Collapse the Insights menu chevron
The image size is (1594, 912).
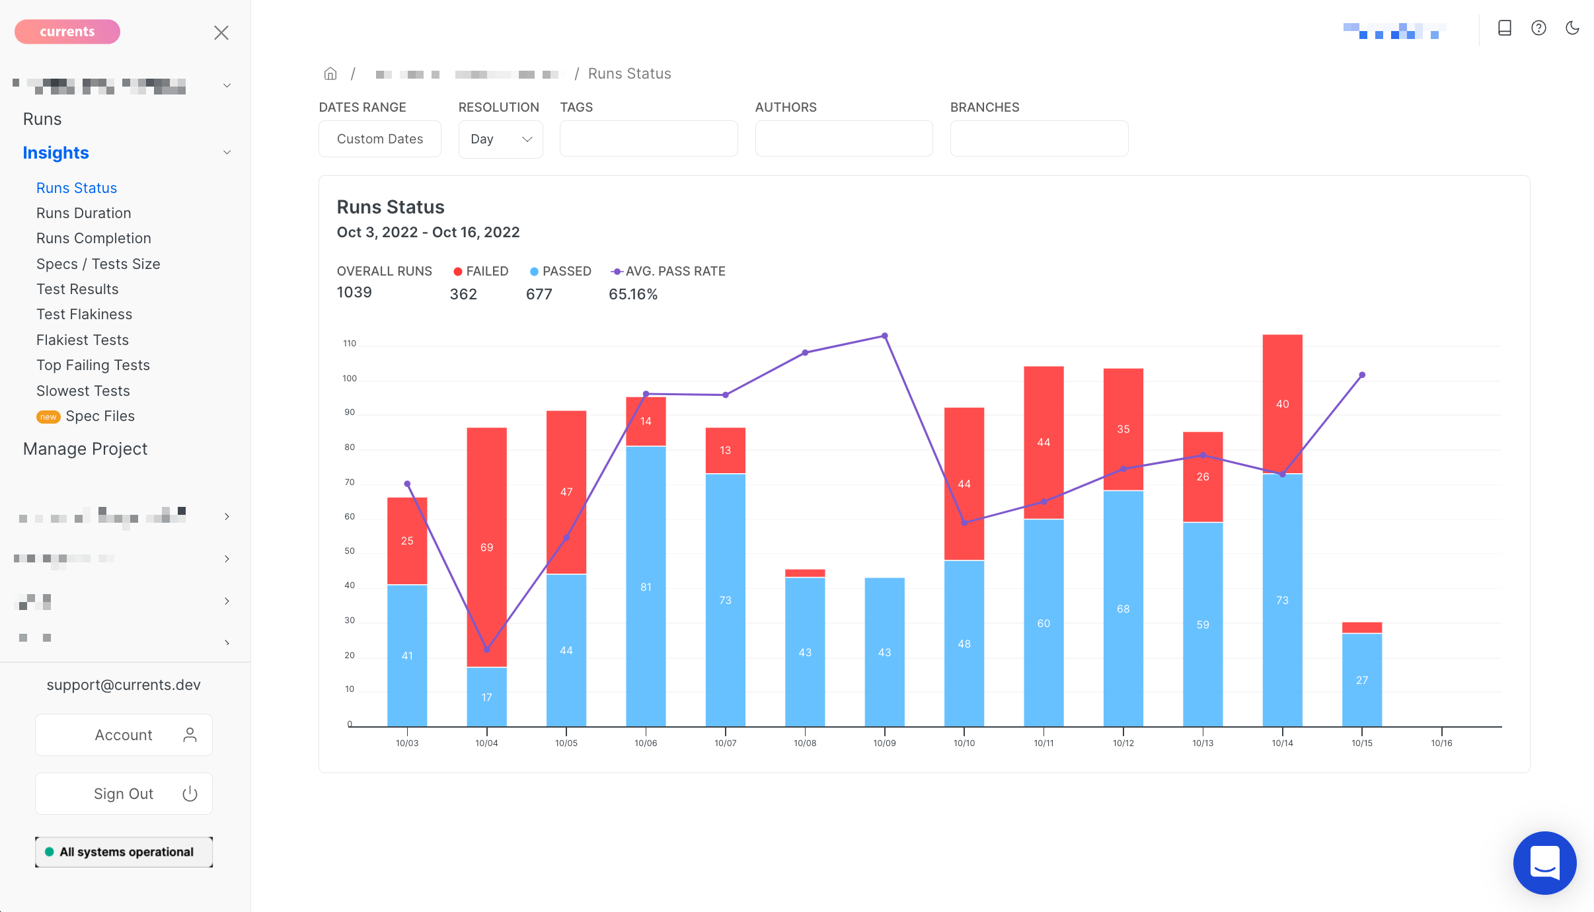[227, 153]
